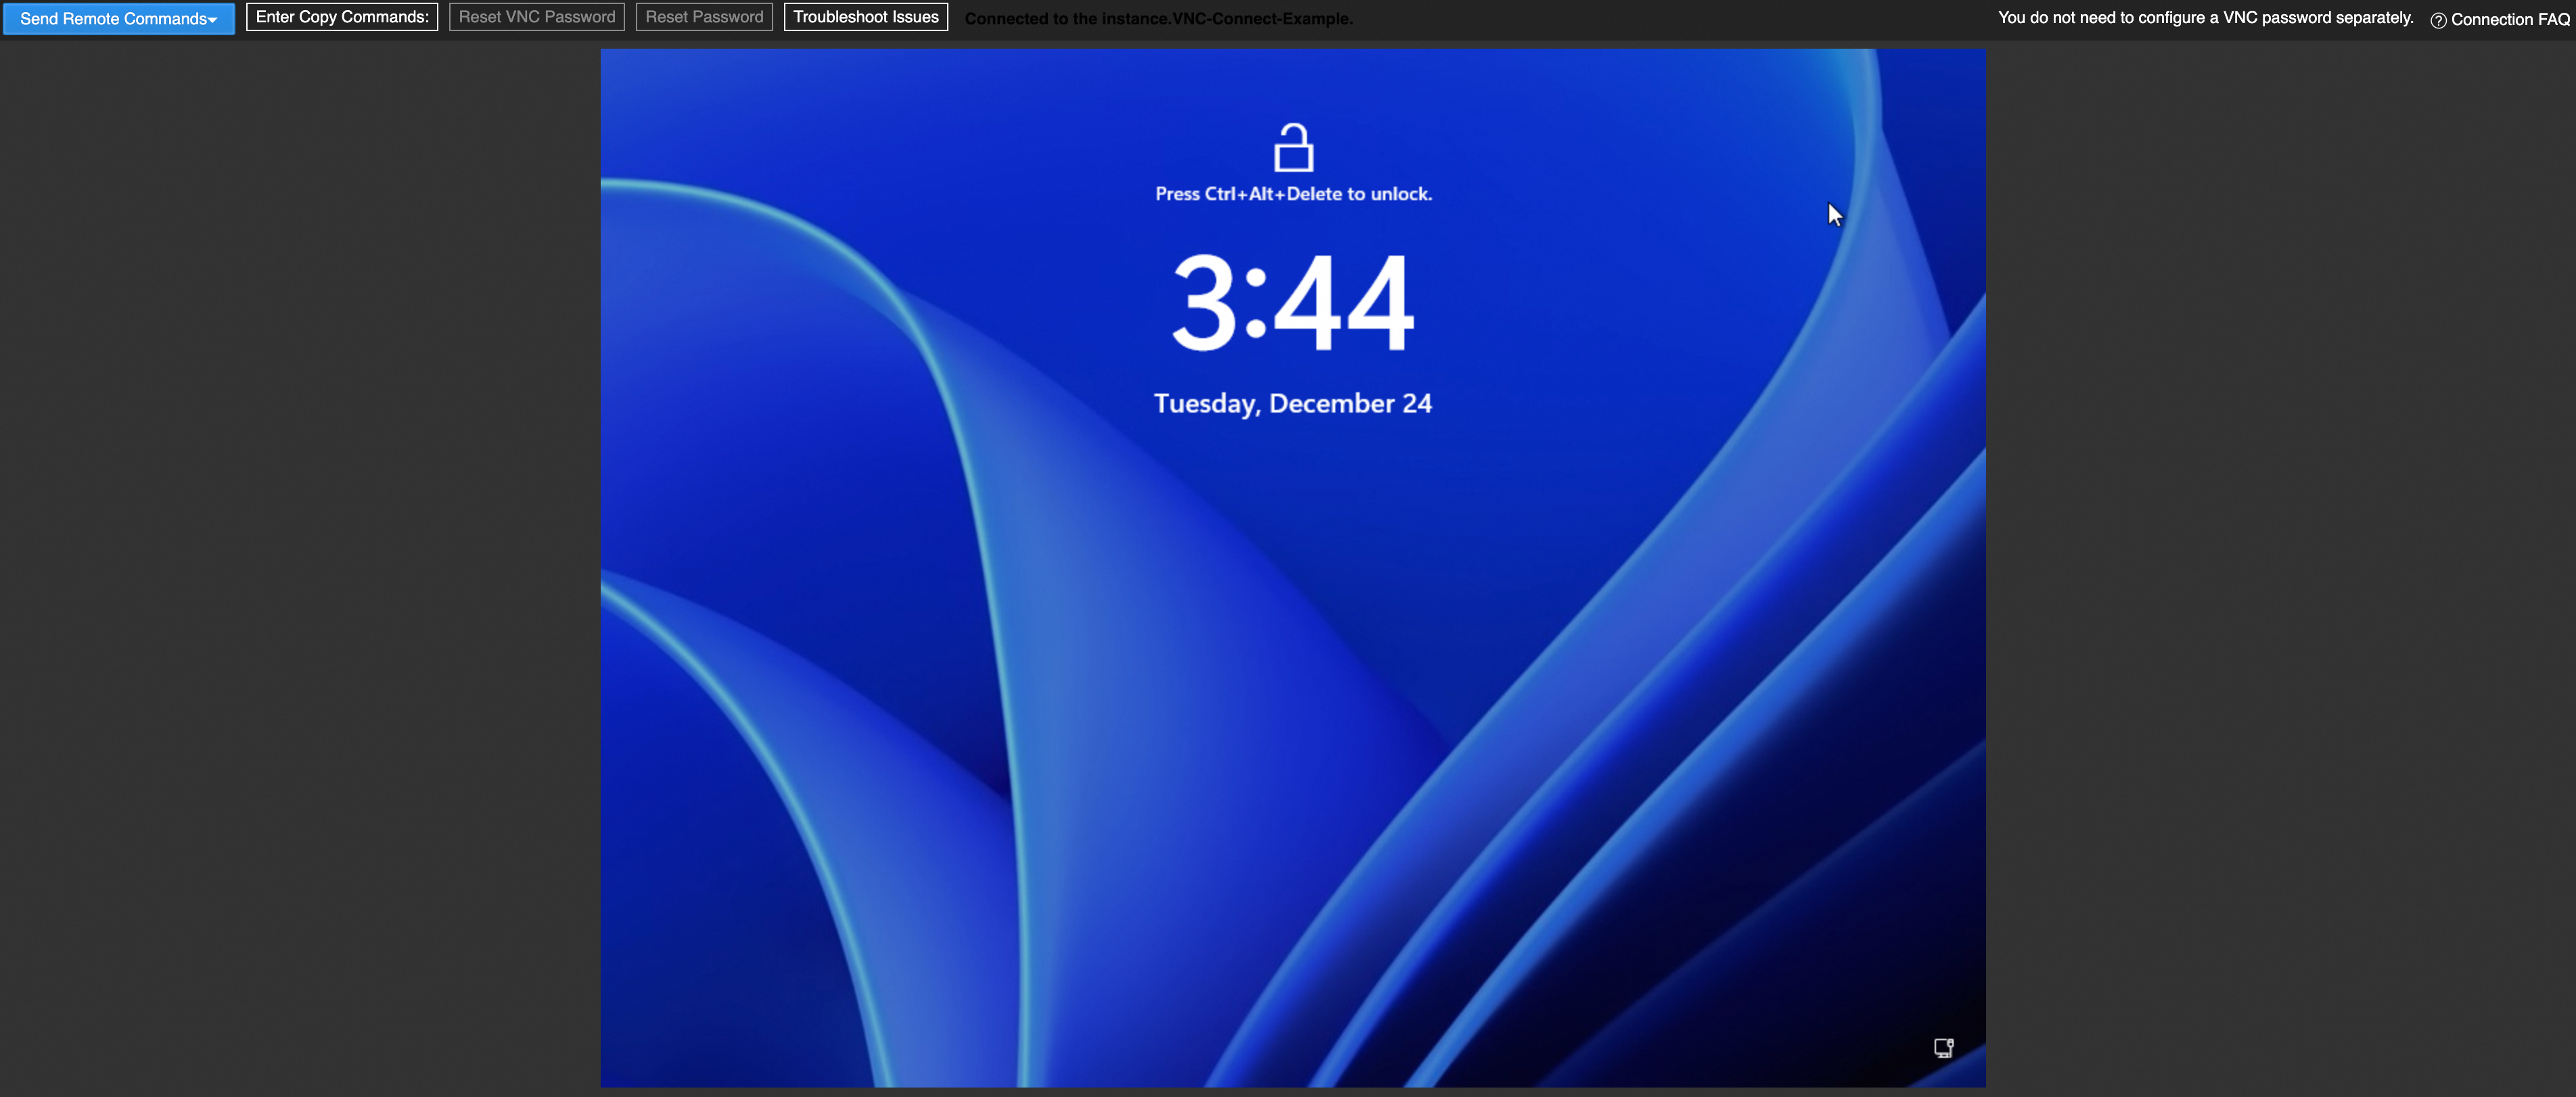Open Troubleshoot Issues
This screenshot has width=2576, height=1097.
(865, 17)
